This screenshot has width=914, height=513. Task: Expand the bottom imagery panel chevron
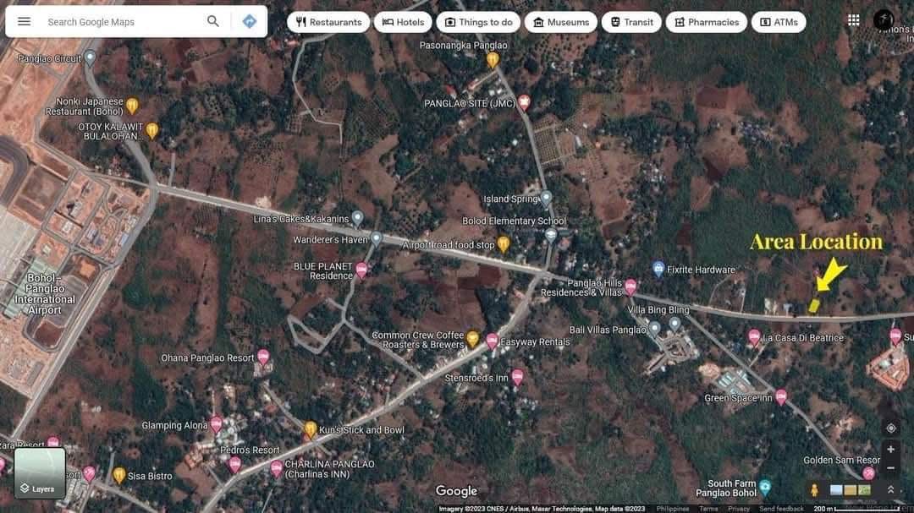890,490
